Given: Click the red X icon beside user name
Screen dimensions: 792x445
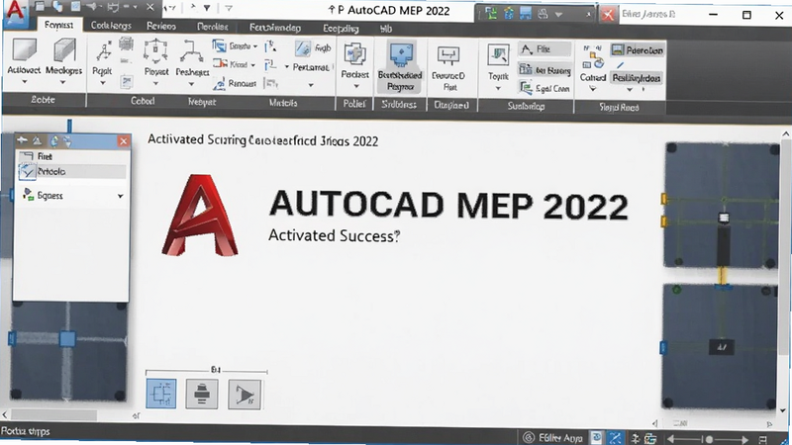Looking at the screenshot, I should pyautogui.click(x=608, y=15).
